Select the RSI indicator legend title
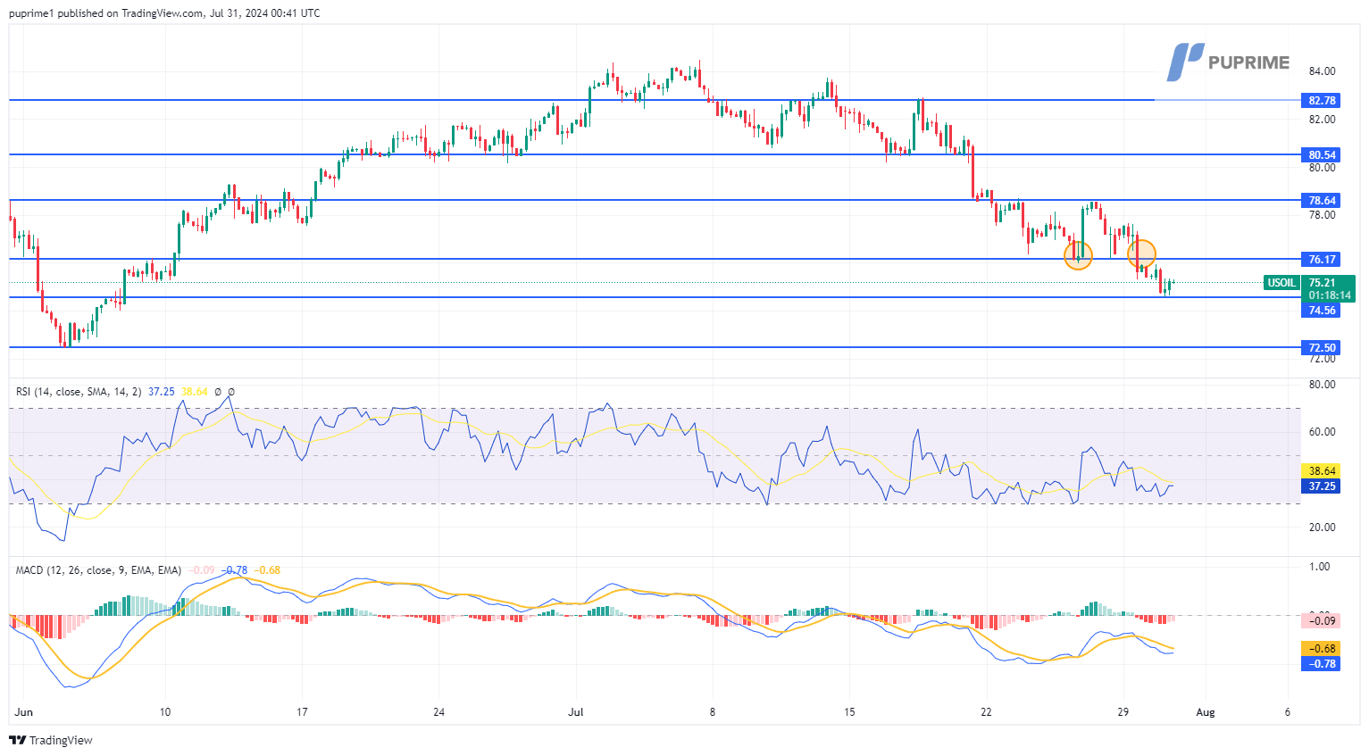This screenshot has width=1369, height=756. [79, 392]
